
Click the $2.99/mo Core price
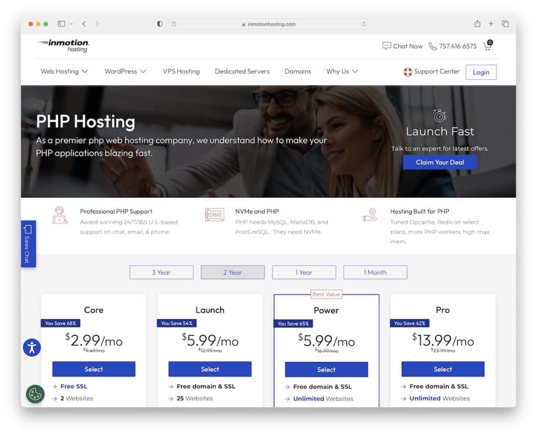(x=94, y=341)
